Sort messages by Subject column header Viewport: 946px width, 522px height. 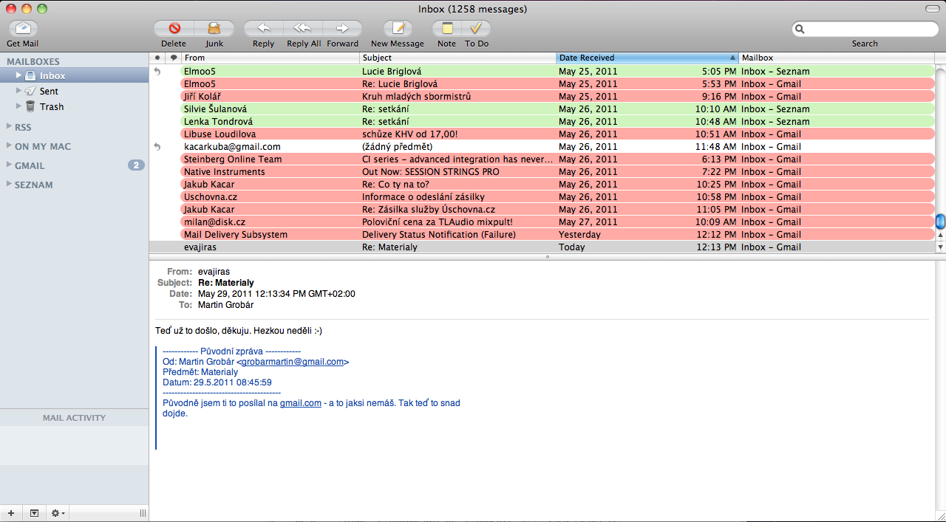click(x=457, y=58)
